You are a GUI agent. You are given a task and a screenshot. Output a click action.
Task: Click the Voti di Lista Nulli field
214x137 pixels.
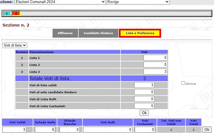[144, 99]
